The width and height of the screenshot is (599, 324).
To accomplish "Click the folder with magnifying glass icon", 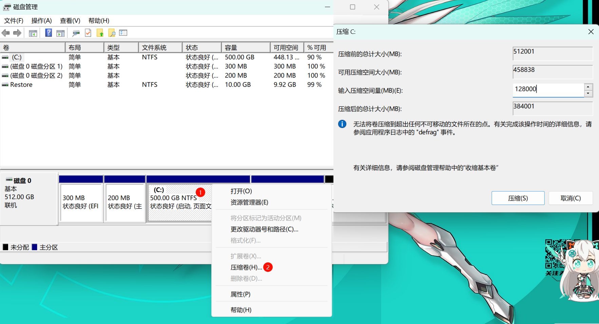I will point(112,33).
